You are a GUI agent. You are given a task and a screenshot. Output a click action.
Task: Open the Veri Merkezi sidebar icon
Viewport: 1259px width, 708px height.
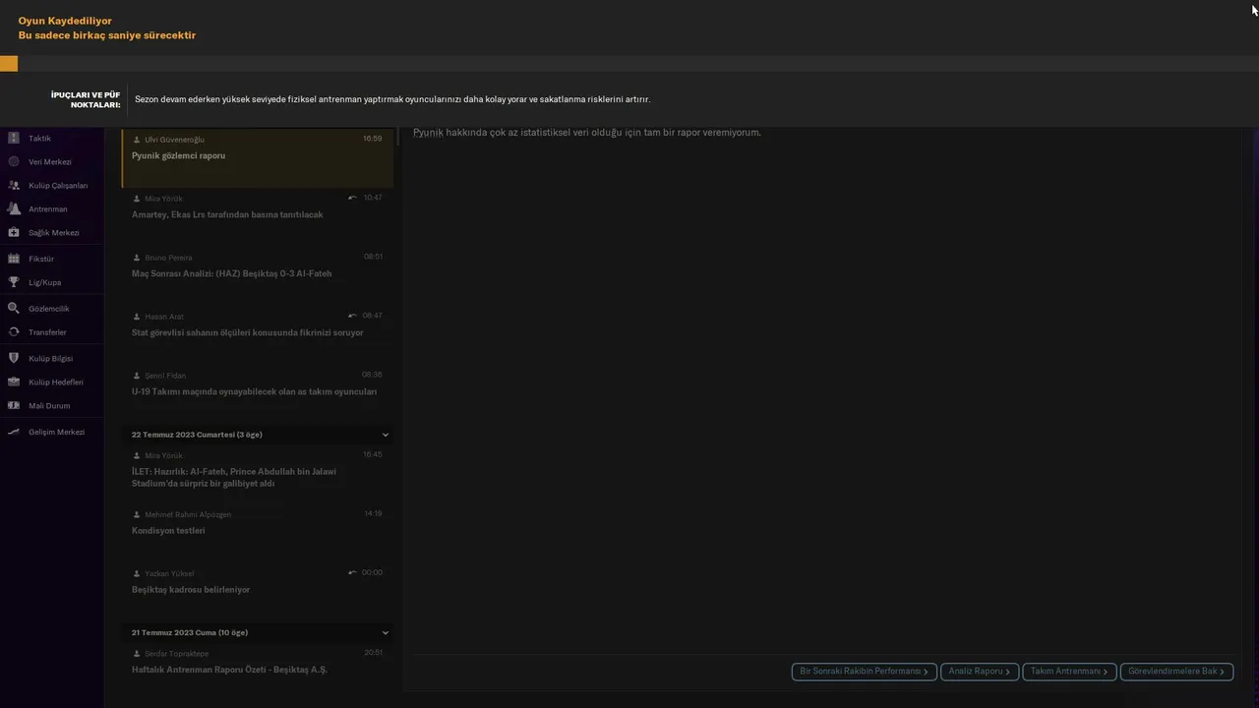14,161
